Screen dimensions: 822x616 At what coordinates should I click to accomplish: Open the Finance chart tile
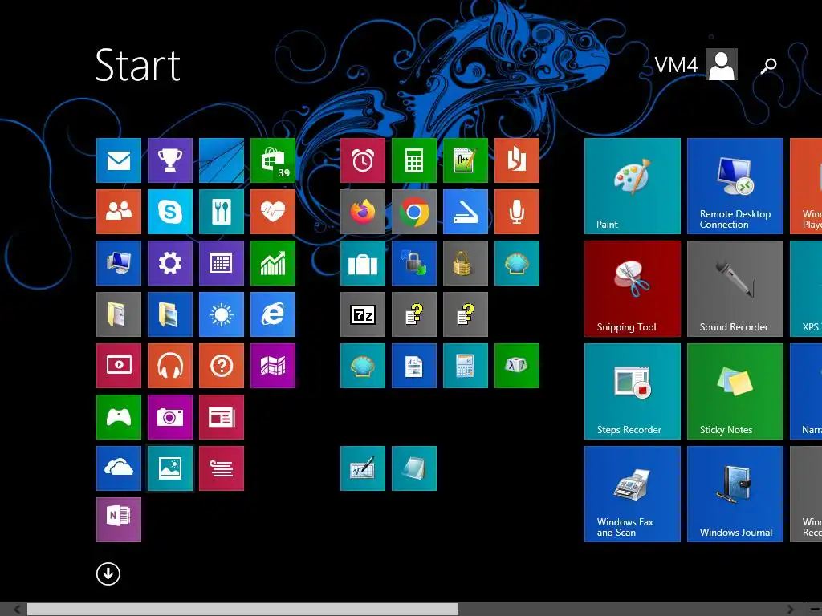[273, 263]
